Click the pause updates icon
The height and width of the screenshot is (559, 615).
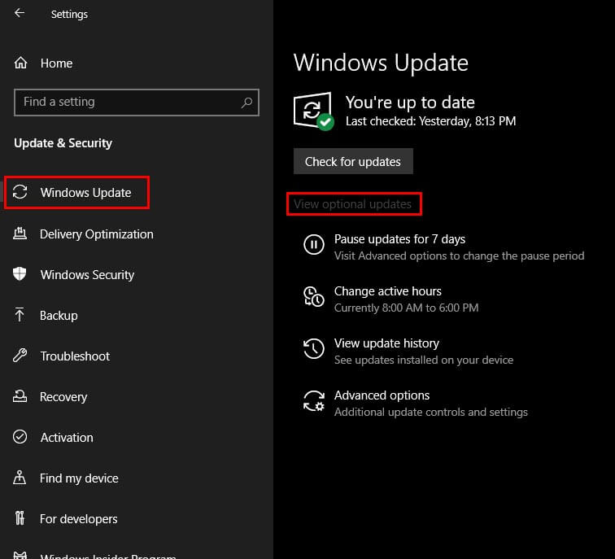pos(314,244)
